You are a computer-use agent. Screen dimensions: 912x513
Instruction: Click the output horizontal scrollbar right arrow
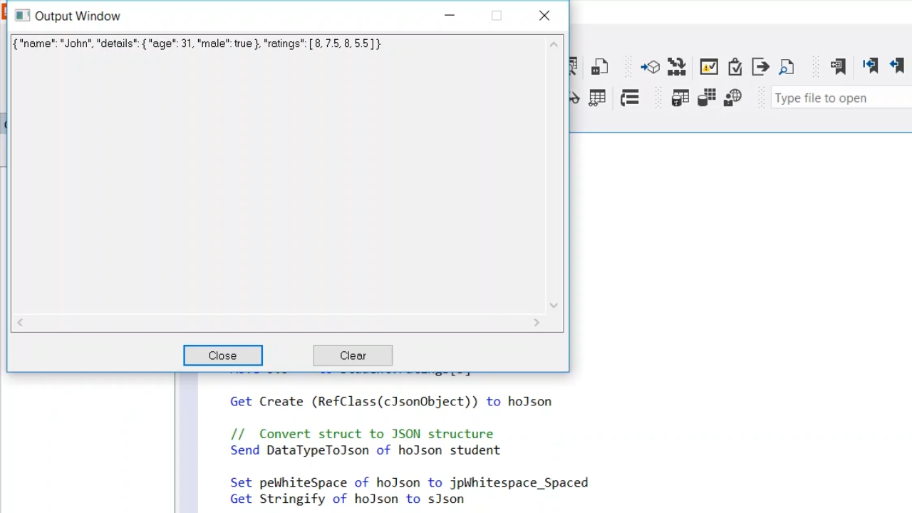[x=537, y=323]
